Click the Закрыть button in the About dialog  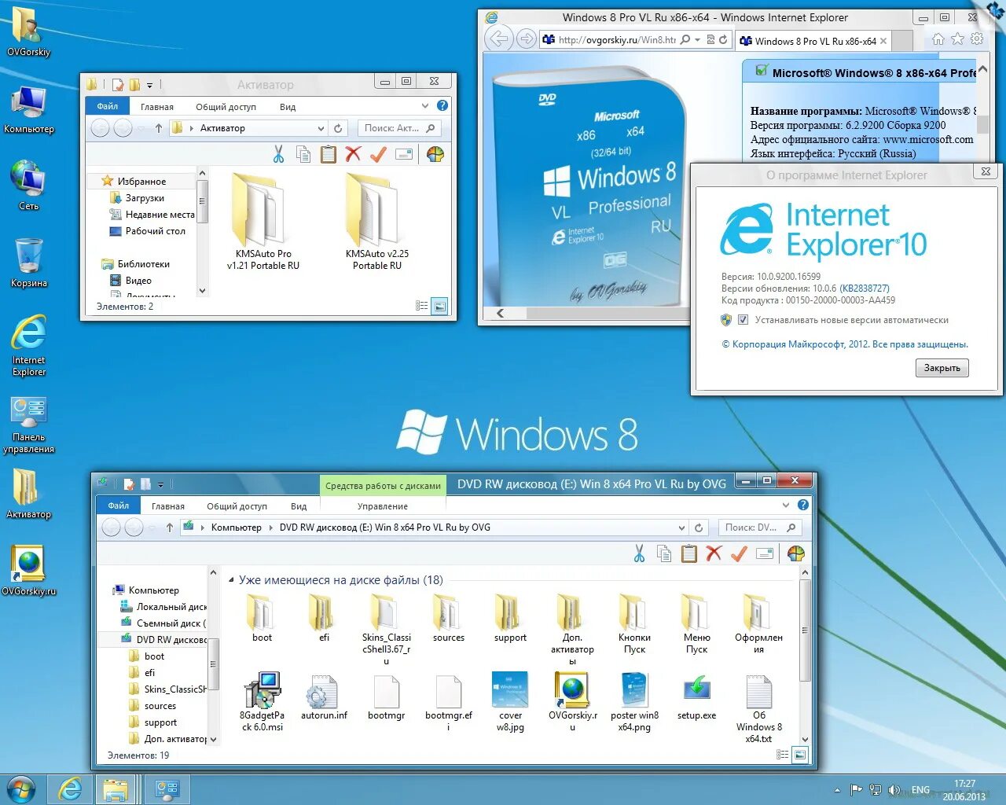click(942, 368)
